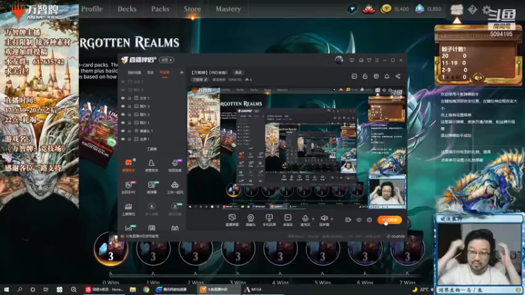Open the user avatar in streaming app titlebar

[339, 60]
